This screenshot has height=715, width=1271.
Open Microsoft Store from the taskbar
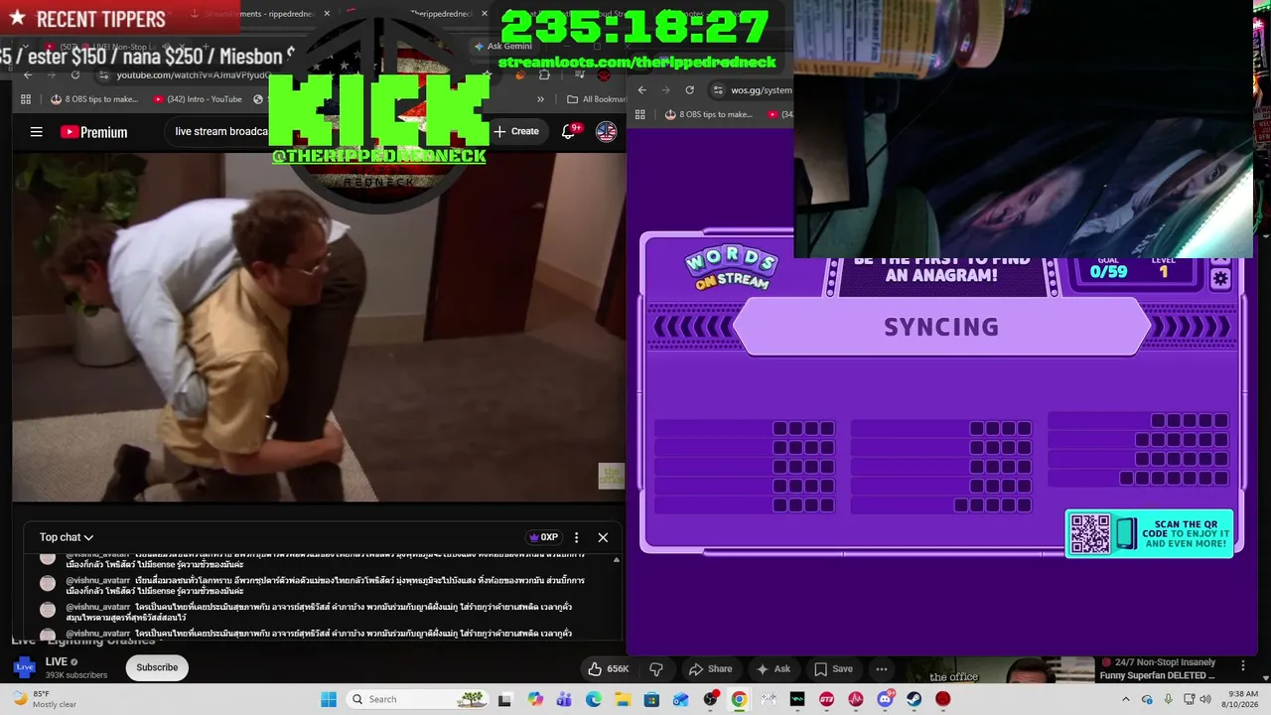click(652, 699)
